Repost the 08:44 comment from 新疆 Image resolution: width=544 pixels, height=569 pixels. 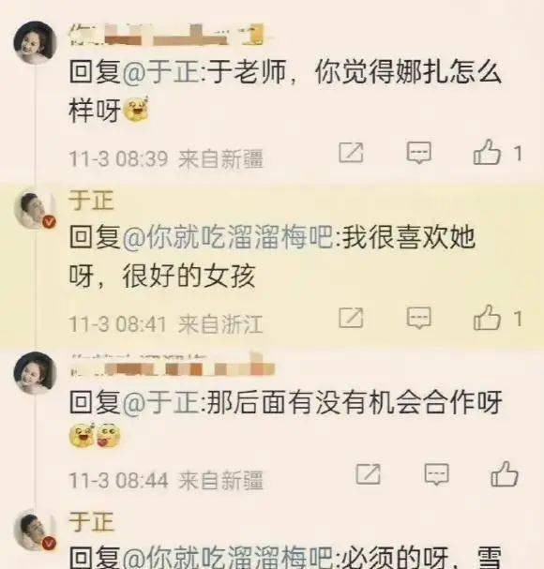click(369, 474)
